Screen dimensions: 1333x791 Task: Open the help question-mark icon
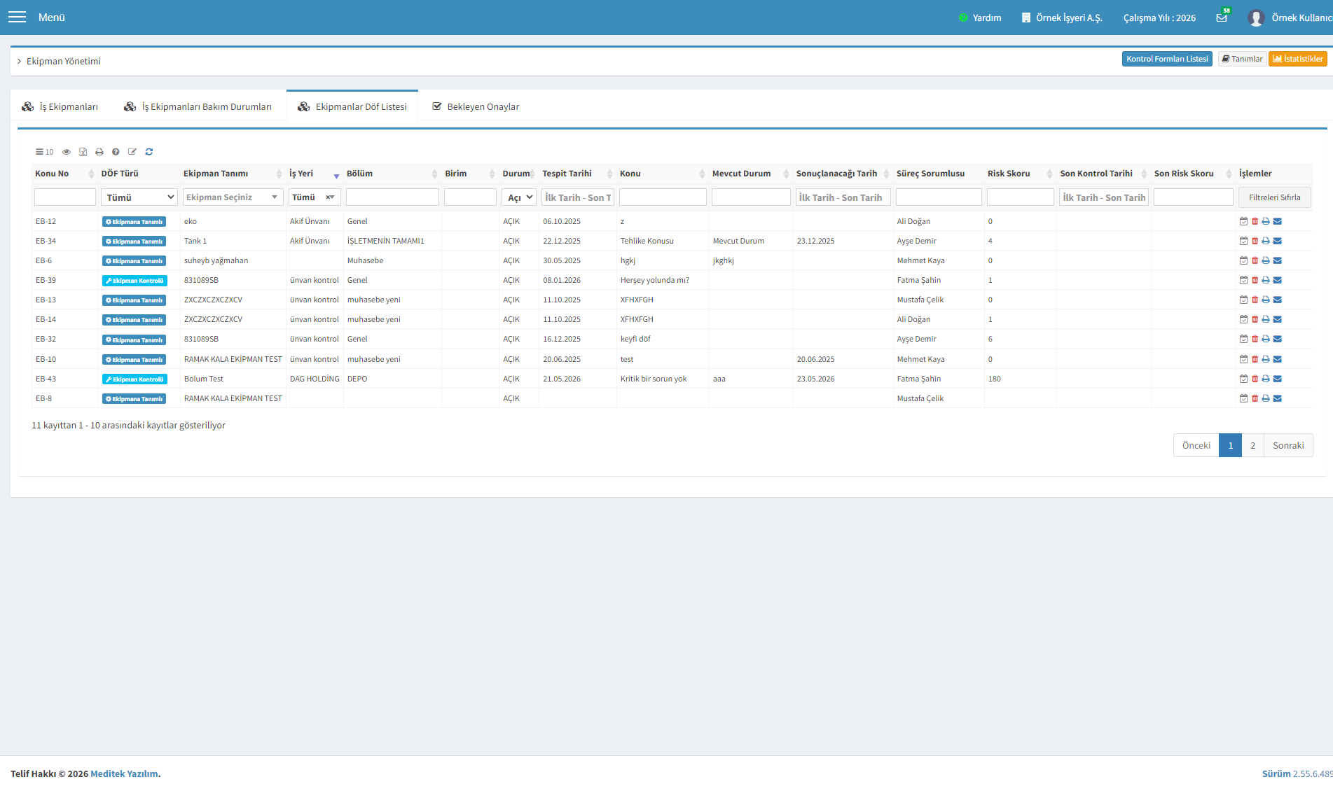pos(116,152)
